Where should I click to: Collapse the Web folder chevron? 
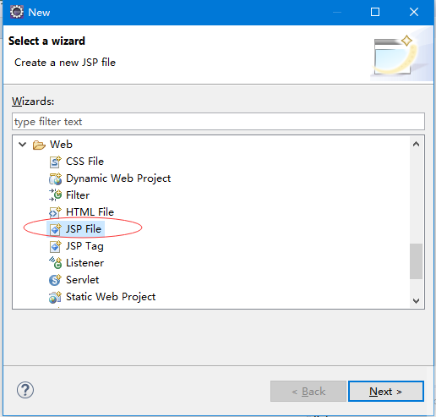22,145
